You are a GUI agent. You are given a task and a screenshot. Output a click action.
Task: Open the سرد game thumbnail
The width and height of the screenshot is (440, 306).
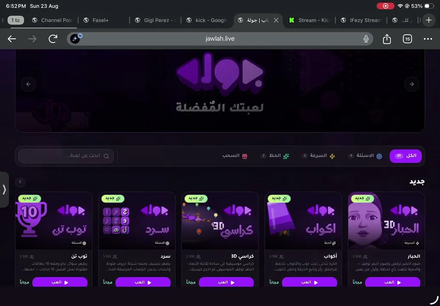pos(137,221)
